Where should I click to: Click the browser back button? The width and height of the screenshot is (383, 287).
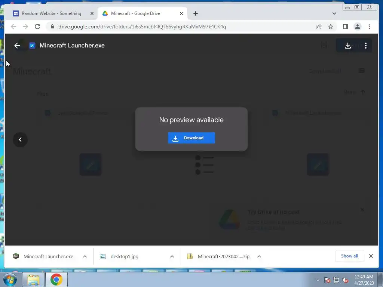pos(13,27)
